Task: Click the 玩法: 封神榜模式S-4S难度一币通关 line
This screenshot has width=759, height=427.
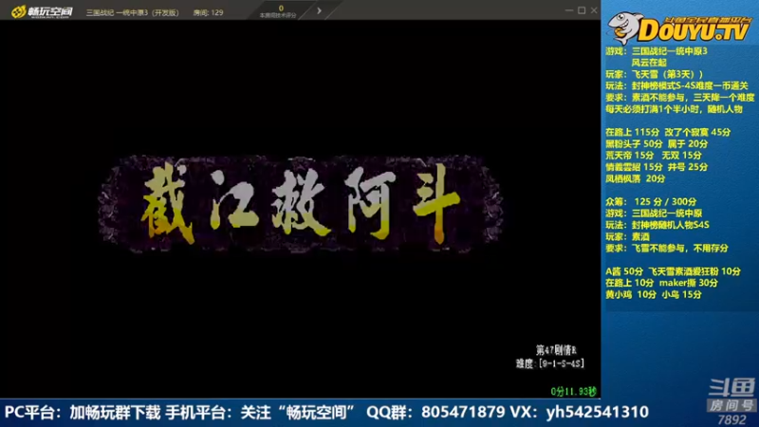Action: [x=676, y=85]
